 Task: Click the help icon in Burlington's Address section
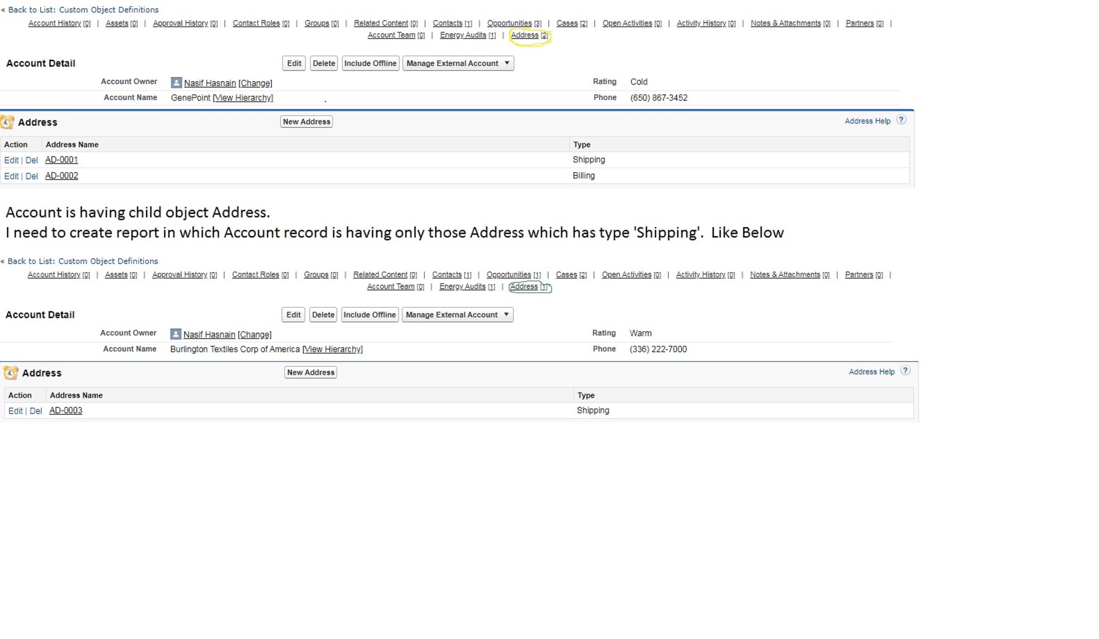point(905,371)
